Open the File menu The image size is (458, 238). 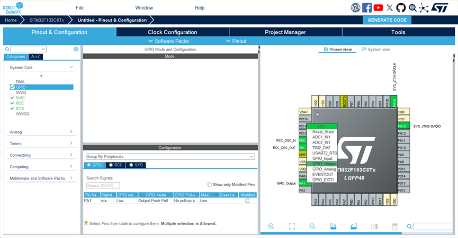[x=79, y=8]
